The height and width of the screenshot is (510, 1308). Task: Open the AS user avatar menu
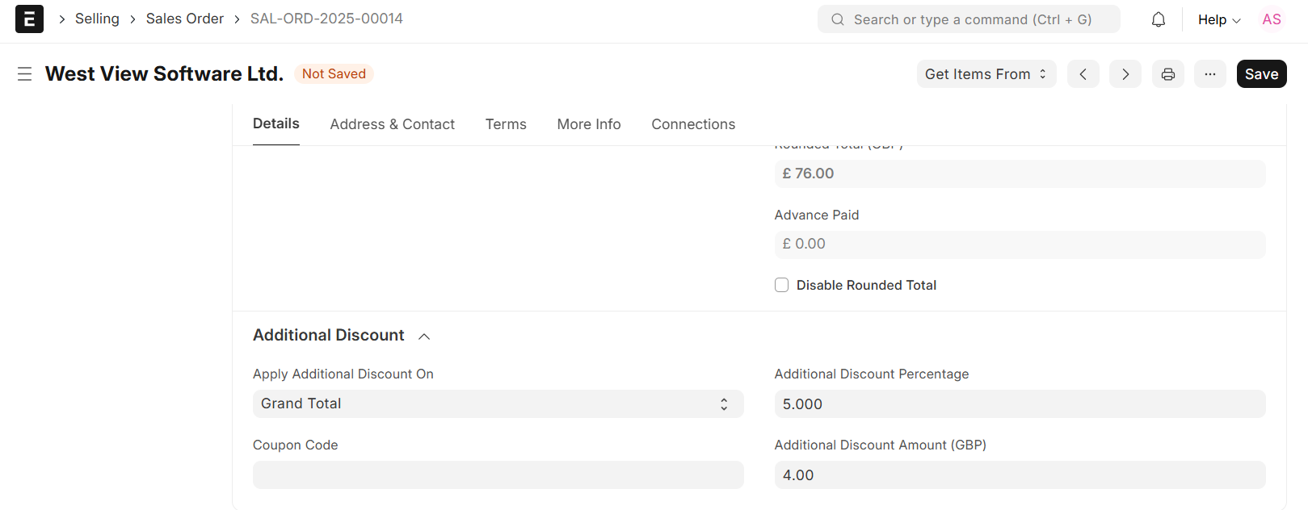click(1271, 19)
